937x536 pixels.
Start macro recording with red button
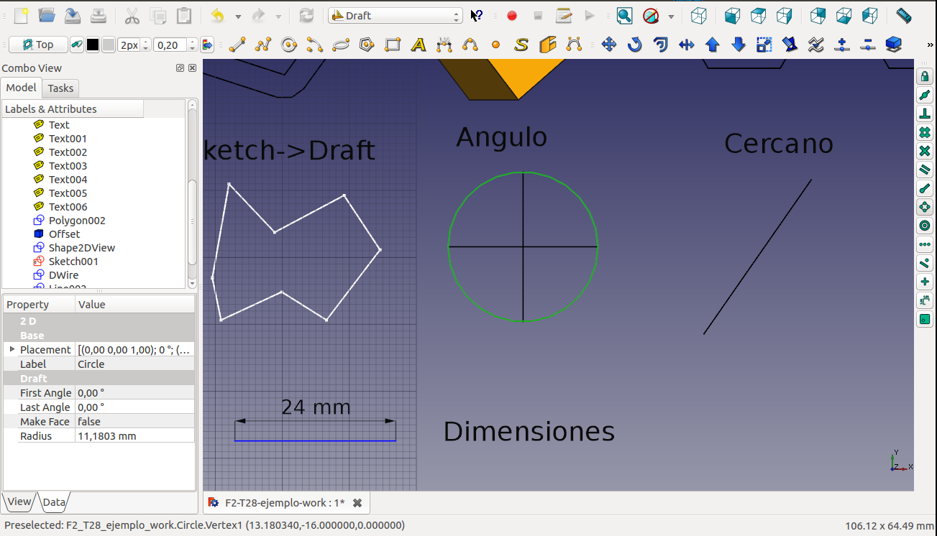[512, 16]
